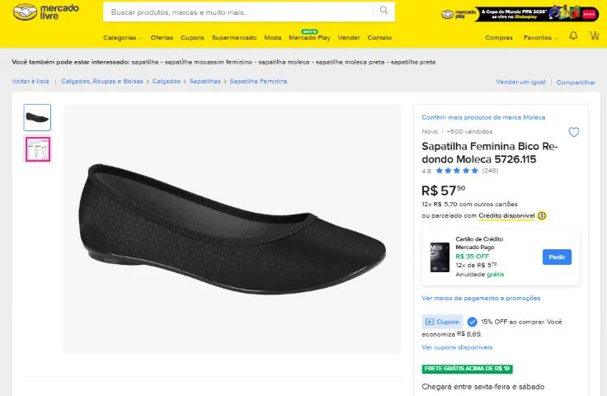The width and height of the screenshot is (607, 396).
Task: Open the notifications bell
Action: [573, 36]
